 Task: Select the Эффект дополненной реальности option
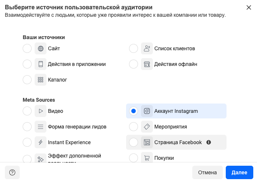(27, 159)
